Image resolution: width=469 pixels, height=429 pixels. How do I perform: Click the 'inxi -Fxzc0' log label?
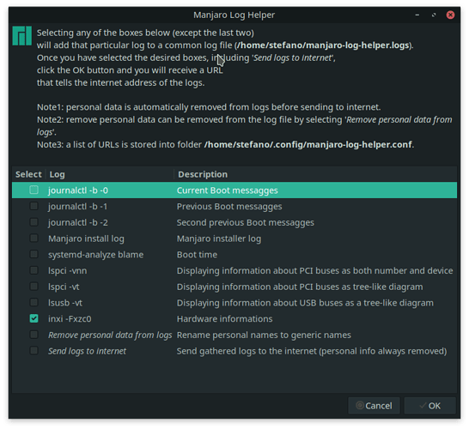click(70, 319)
